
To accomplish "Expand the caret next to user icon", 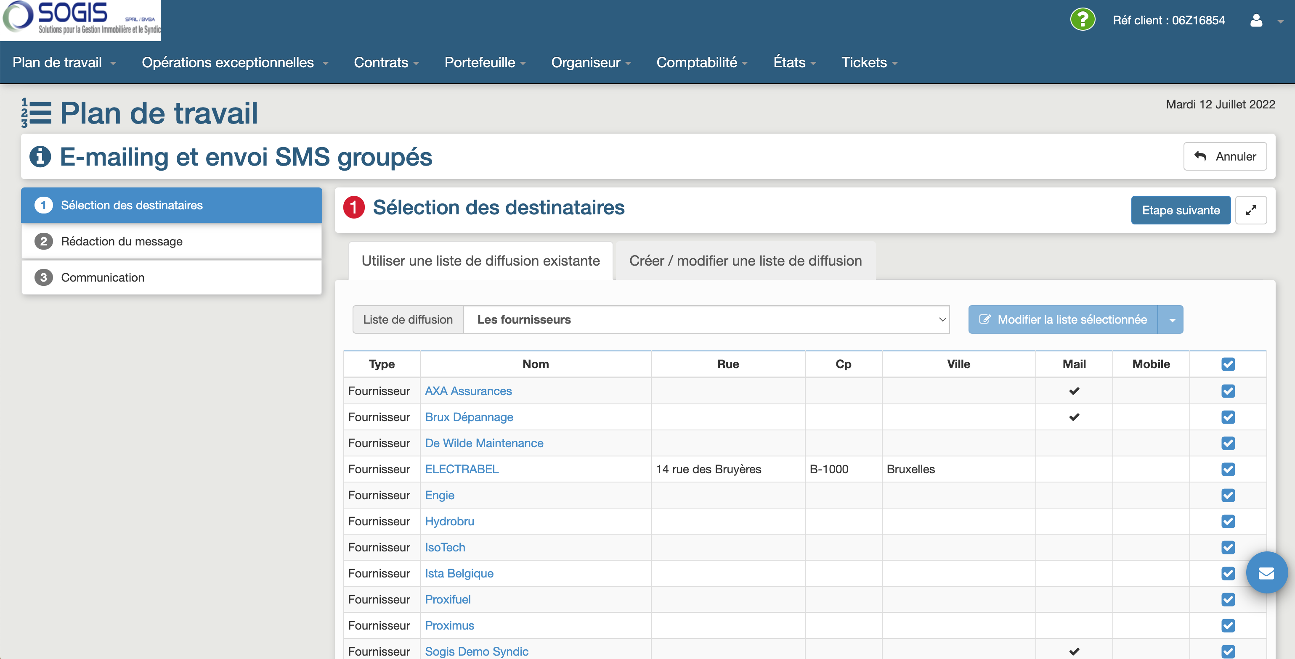I will pyautogui.click(x=1280, y=21).
